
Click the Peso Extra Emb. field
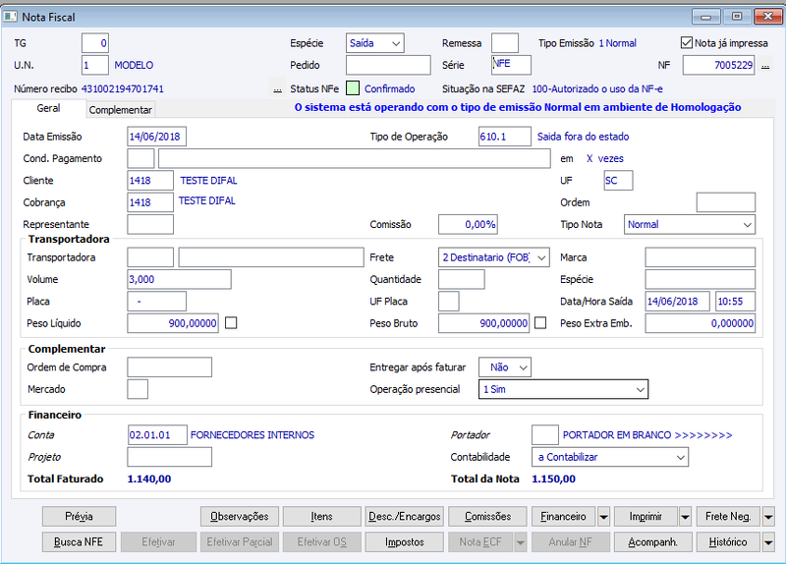point(701,323)
